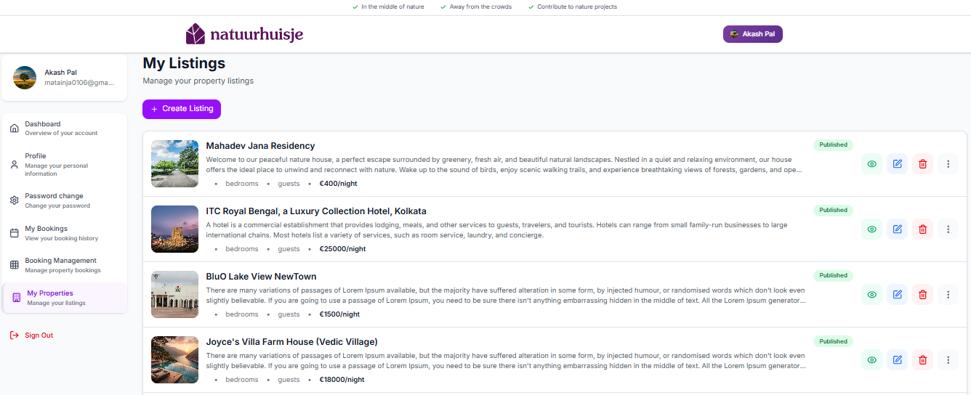Image resolution: width=971 pixels, height=395 pixels.
Task: View ITC Royal Bengal listing via eye icon
Action: 871,229
